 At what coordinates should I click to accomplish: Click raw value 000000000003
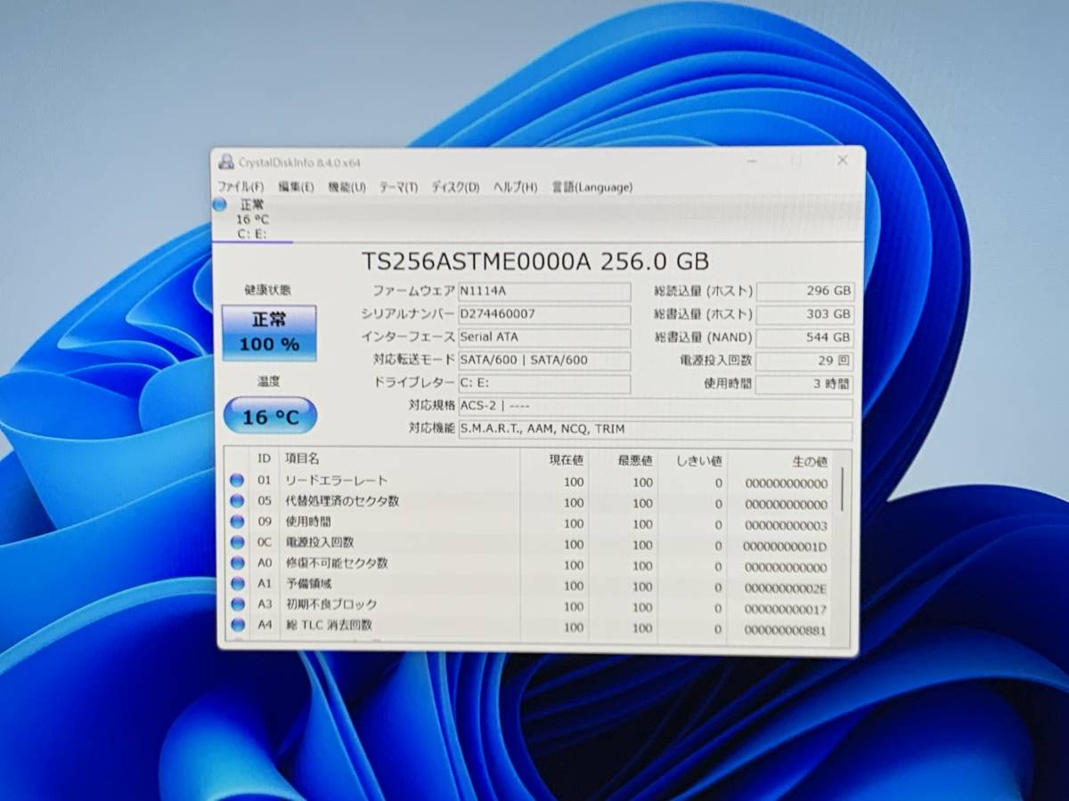[786, 525]
